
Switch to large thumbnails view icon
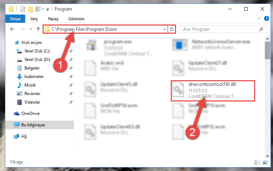click(x=265, y=162)
